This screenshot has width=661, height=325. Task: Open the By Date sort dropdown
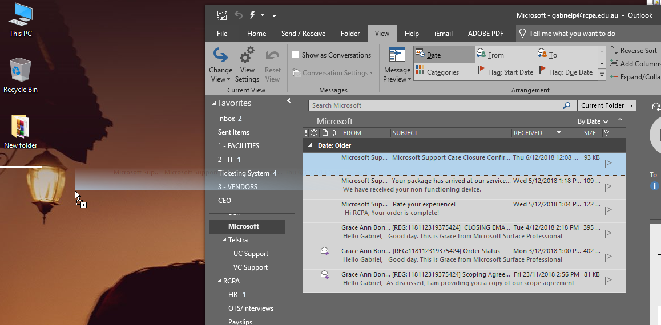point(593,121)
